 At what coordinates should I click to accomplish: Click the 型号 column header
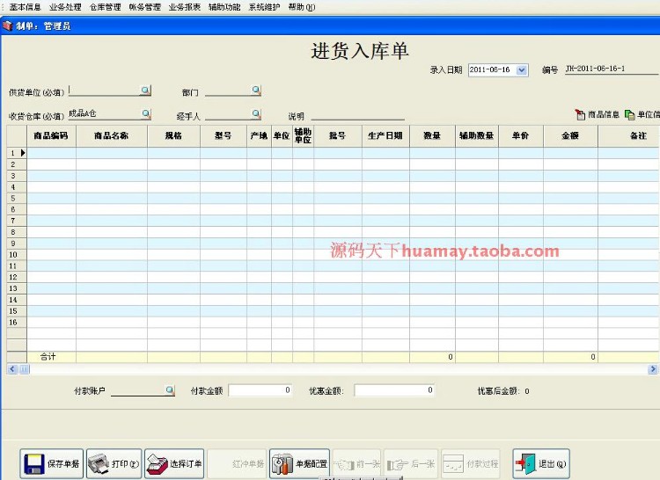tap(224, 135)
